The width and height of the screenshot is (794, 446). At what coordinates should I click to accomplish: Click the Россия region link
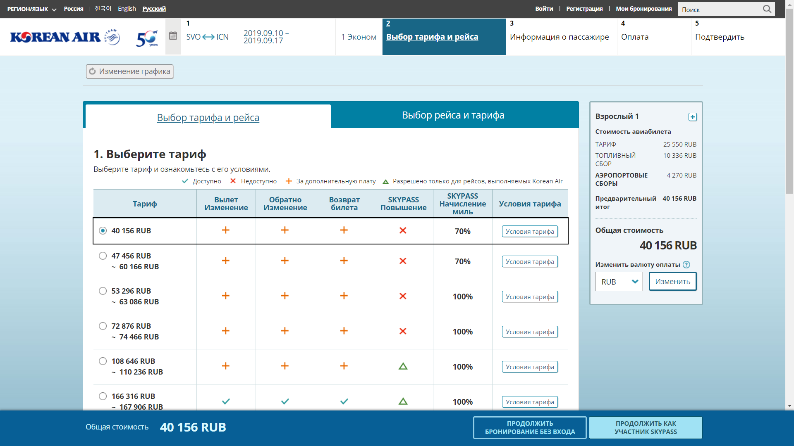[x=74, y=9]
